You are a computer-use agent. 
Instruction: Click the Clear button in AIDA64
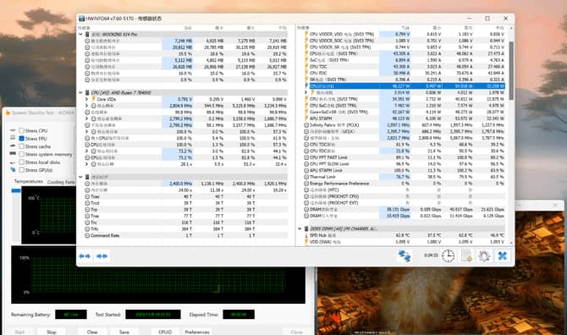point(92,332)
